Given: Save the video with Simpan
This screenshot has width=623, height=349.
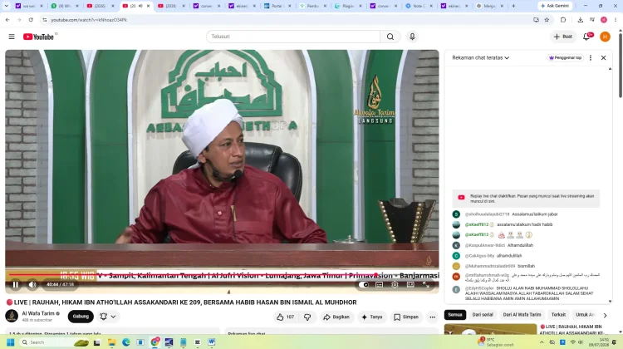Looking at the screenshot, I should [406, 317].
